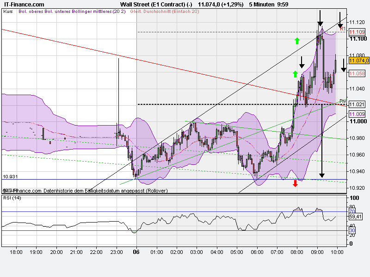The height and width of the screenshot is (277, 370).
Task: Switch to the Kurs tab
Action: click(x=8, y=14)
